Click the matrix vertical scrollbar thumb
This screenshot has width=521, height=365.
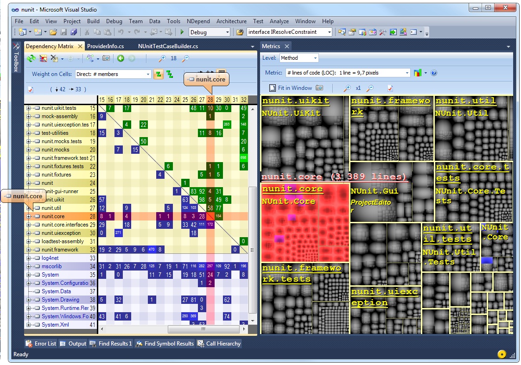pyautogui.click(x=252, y=250)
